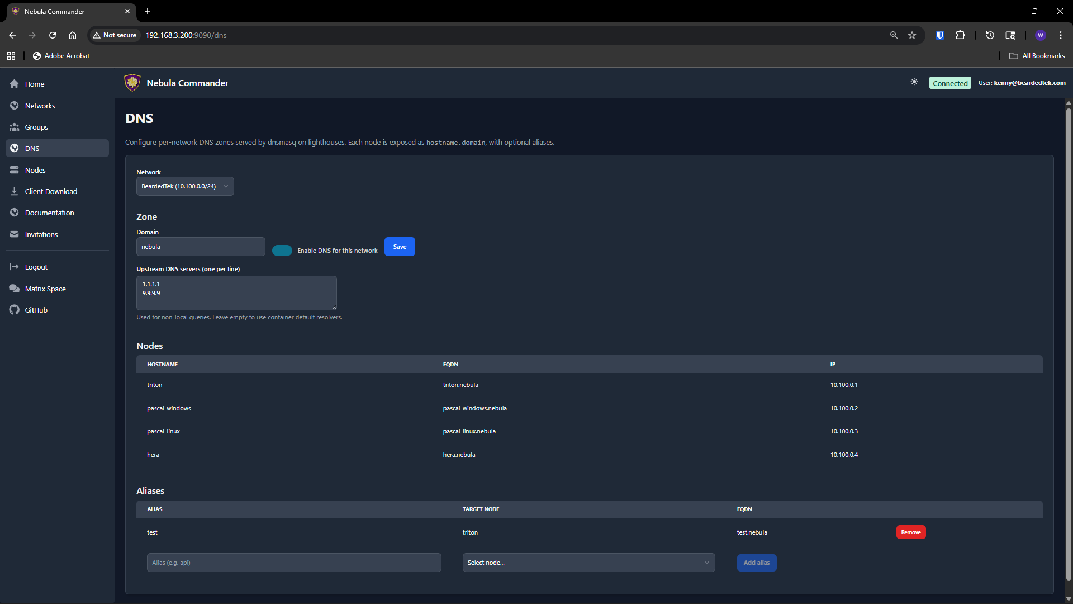The width and height of the screenshot is (1073, 604).
Task: Select the Client Download icon
Action: click(x=14, y=191)
